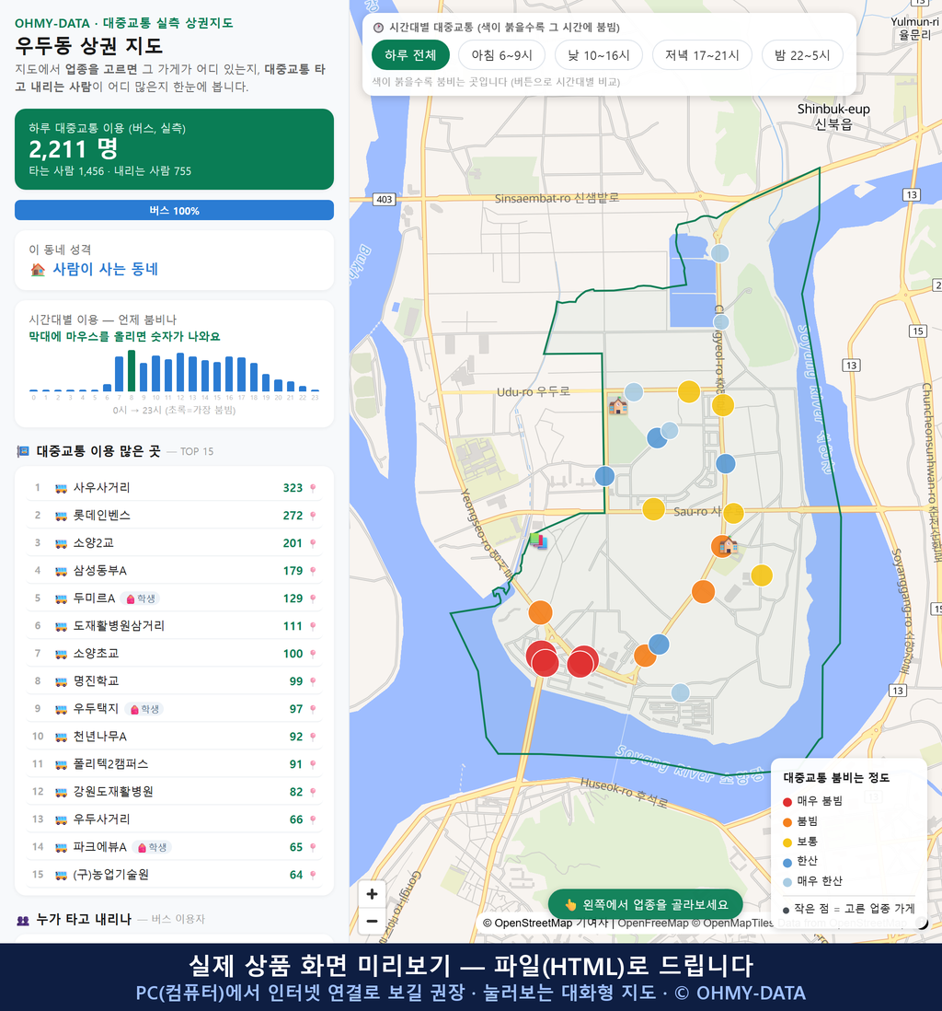Image resolution: width=942 pixels, height=1011 pixels.
Task: Click the 타는 사람 1,456 · 내리는 사람 755 line
Action: [x=110, y=171]
